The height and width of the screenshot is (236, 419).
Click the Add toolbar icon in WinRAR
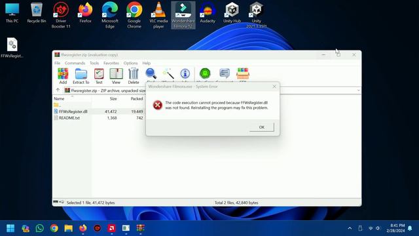tap(63, 76)
